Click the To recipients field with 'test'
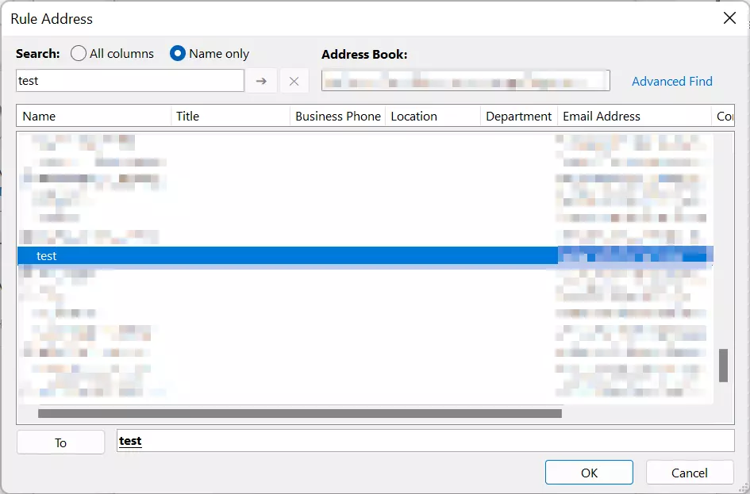 coord(425,441)
